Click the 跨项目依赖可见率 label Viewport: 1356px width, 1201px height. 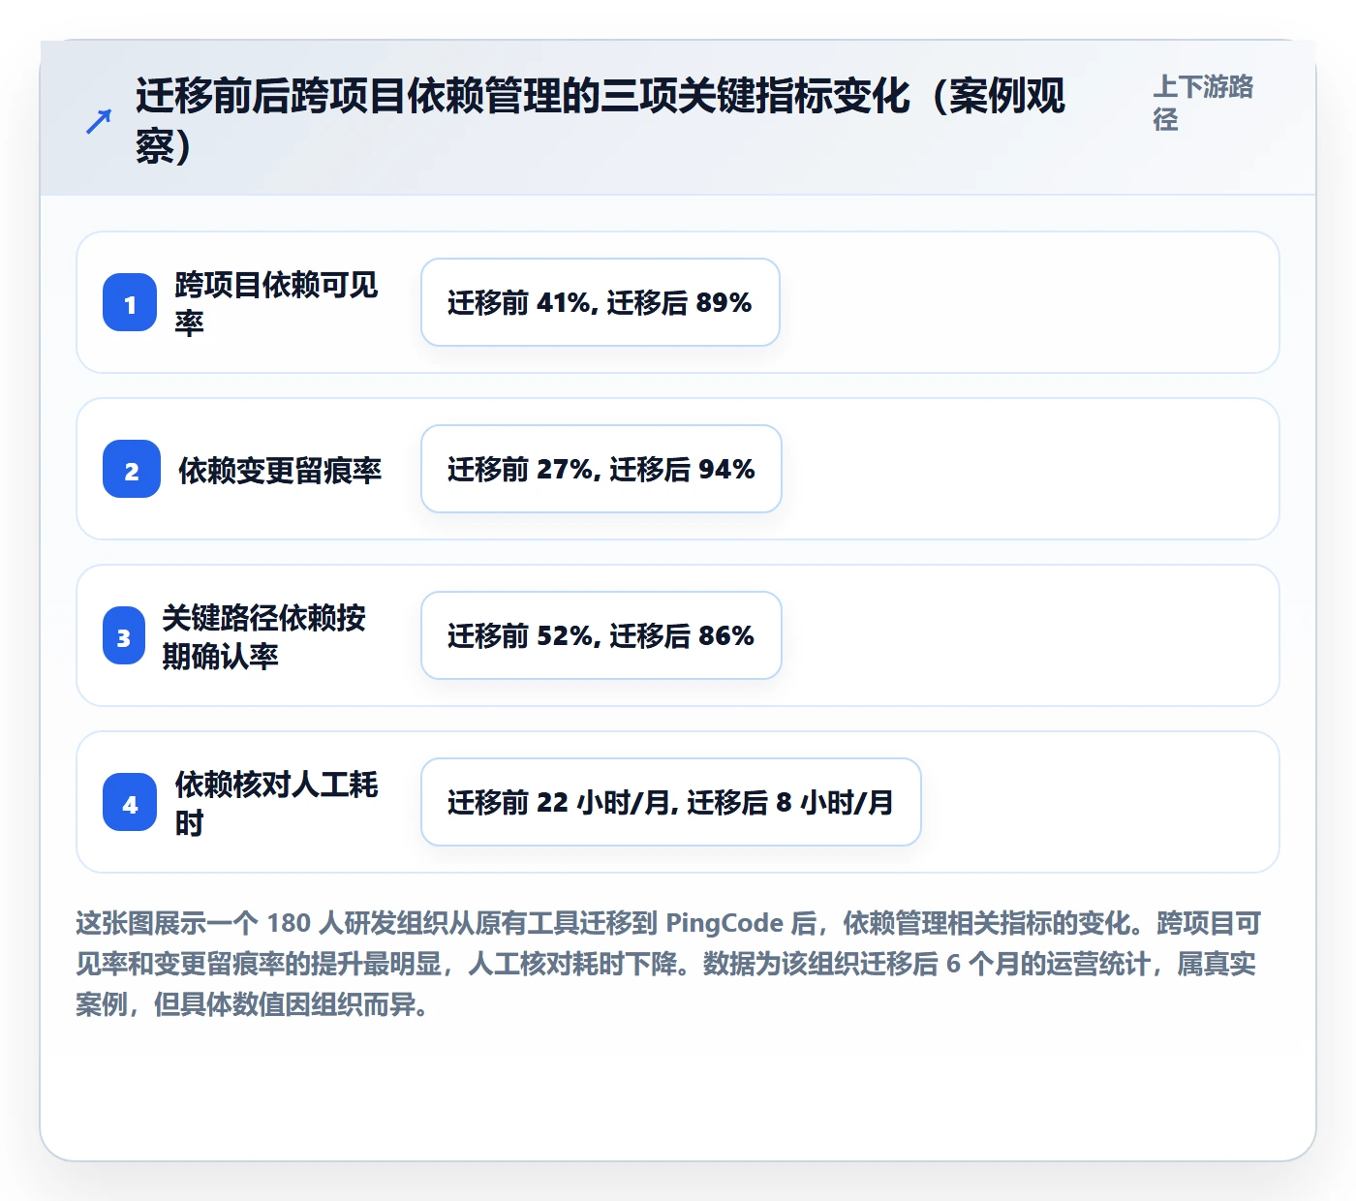click(276, 303)
